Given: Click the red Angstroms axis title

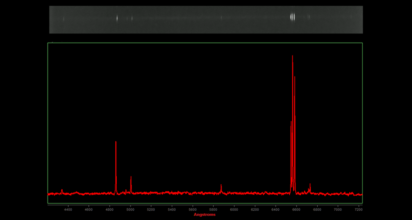Looking at the screenshot, I should (204, 214).
